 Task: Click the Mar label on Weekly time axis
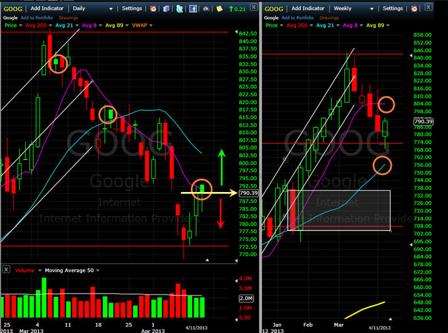(x=338, y=325)
